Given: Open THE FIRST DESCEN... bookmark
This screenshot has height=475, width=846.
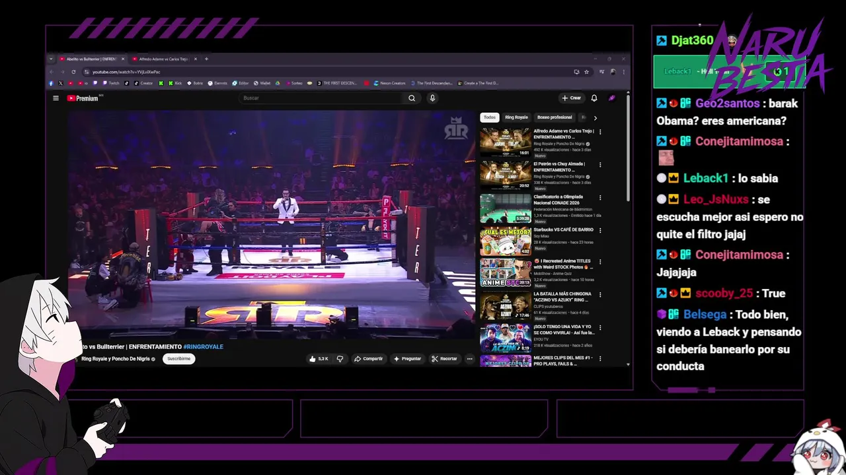Looking at the screenshot, I should [x=336, y=83].
